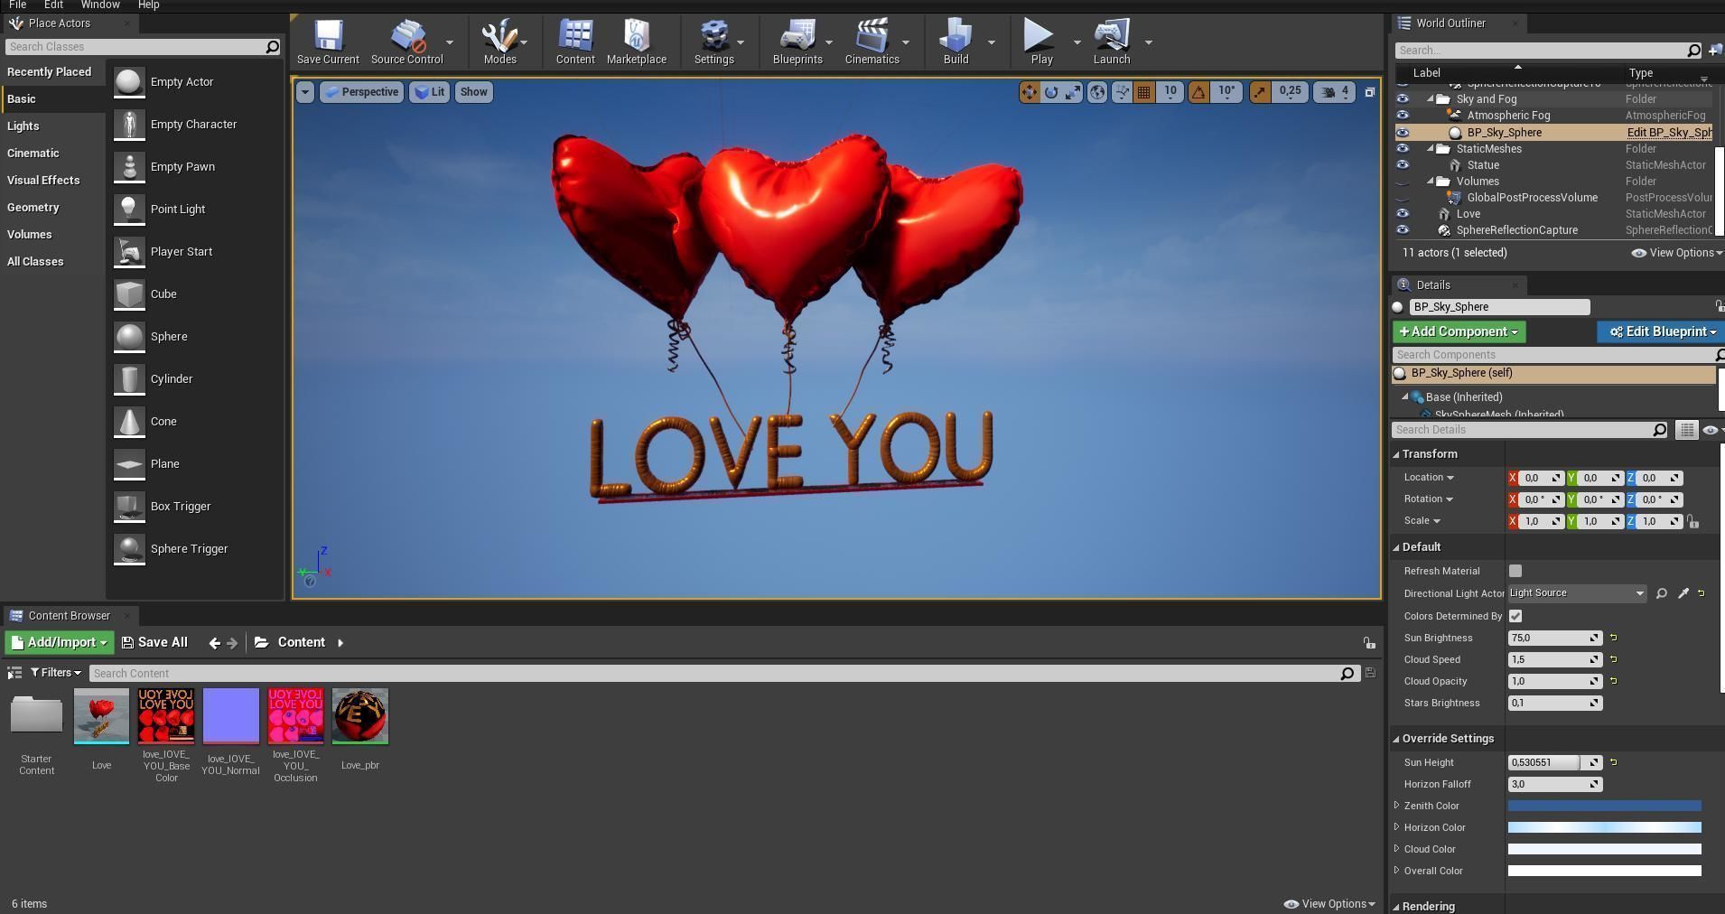1725x914 pixels.
Task: Click Lit view mode button
Action: point(430,92)
